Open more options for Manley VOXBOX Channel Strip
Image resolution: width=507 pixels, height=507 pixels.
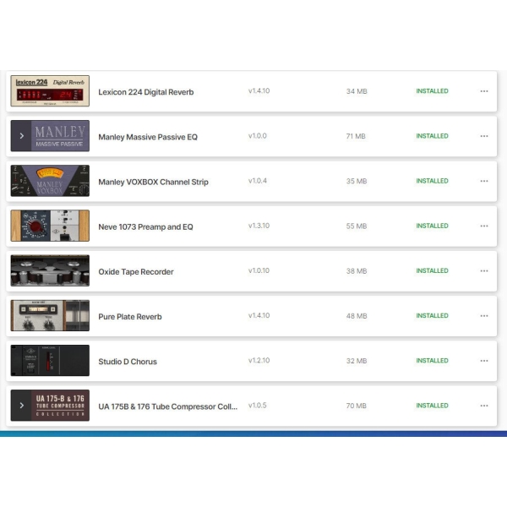click(483, 181)
